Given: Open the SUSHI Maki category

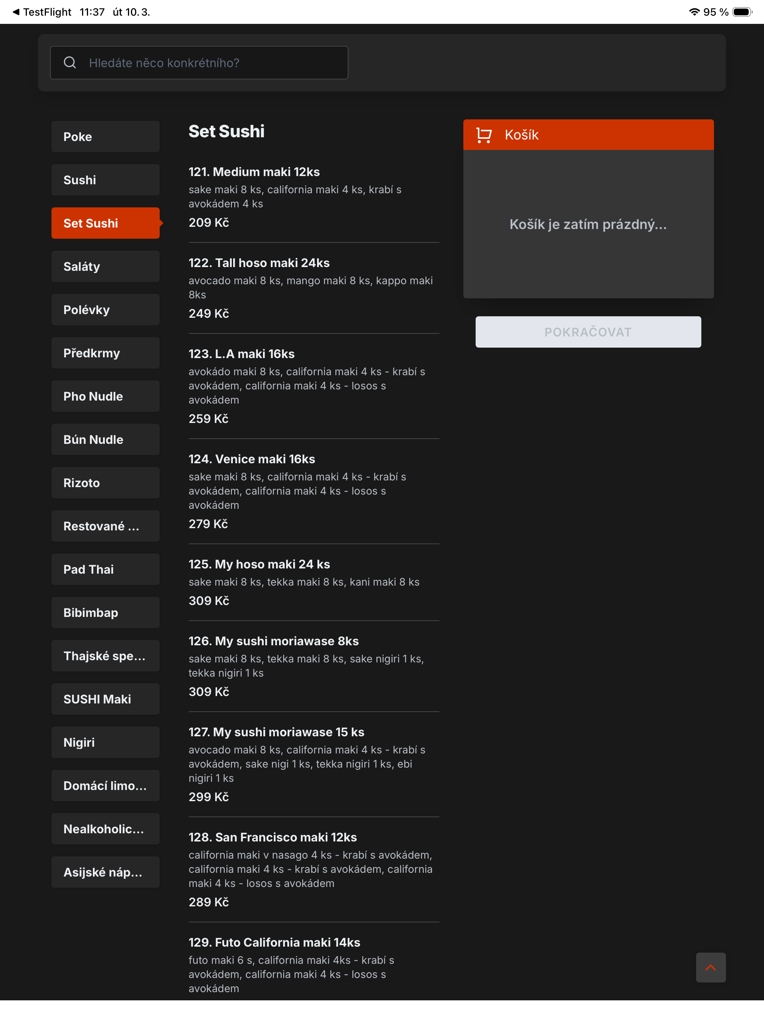Looking at the screenshot, I should (106, 699).
